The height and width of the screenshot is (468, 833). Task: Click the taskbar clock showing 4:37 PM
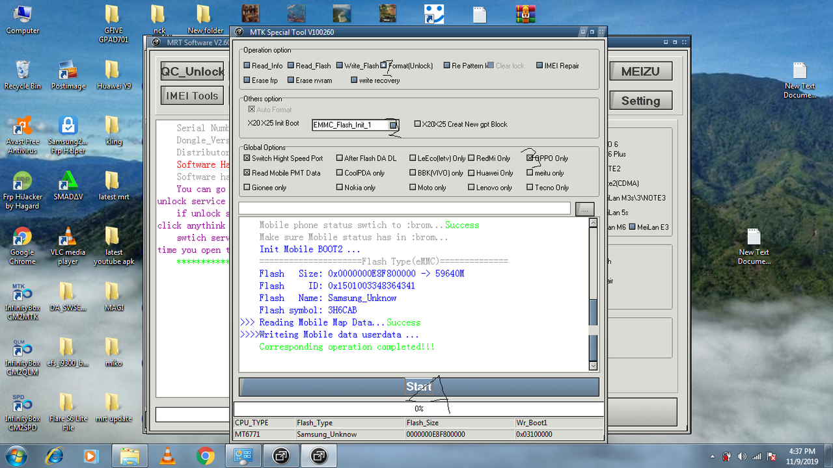pyautogui.click(x=801, y=456)
